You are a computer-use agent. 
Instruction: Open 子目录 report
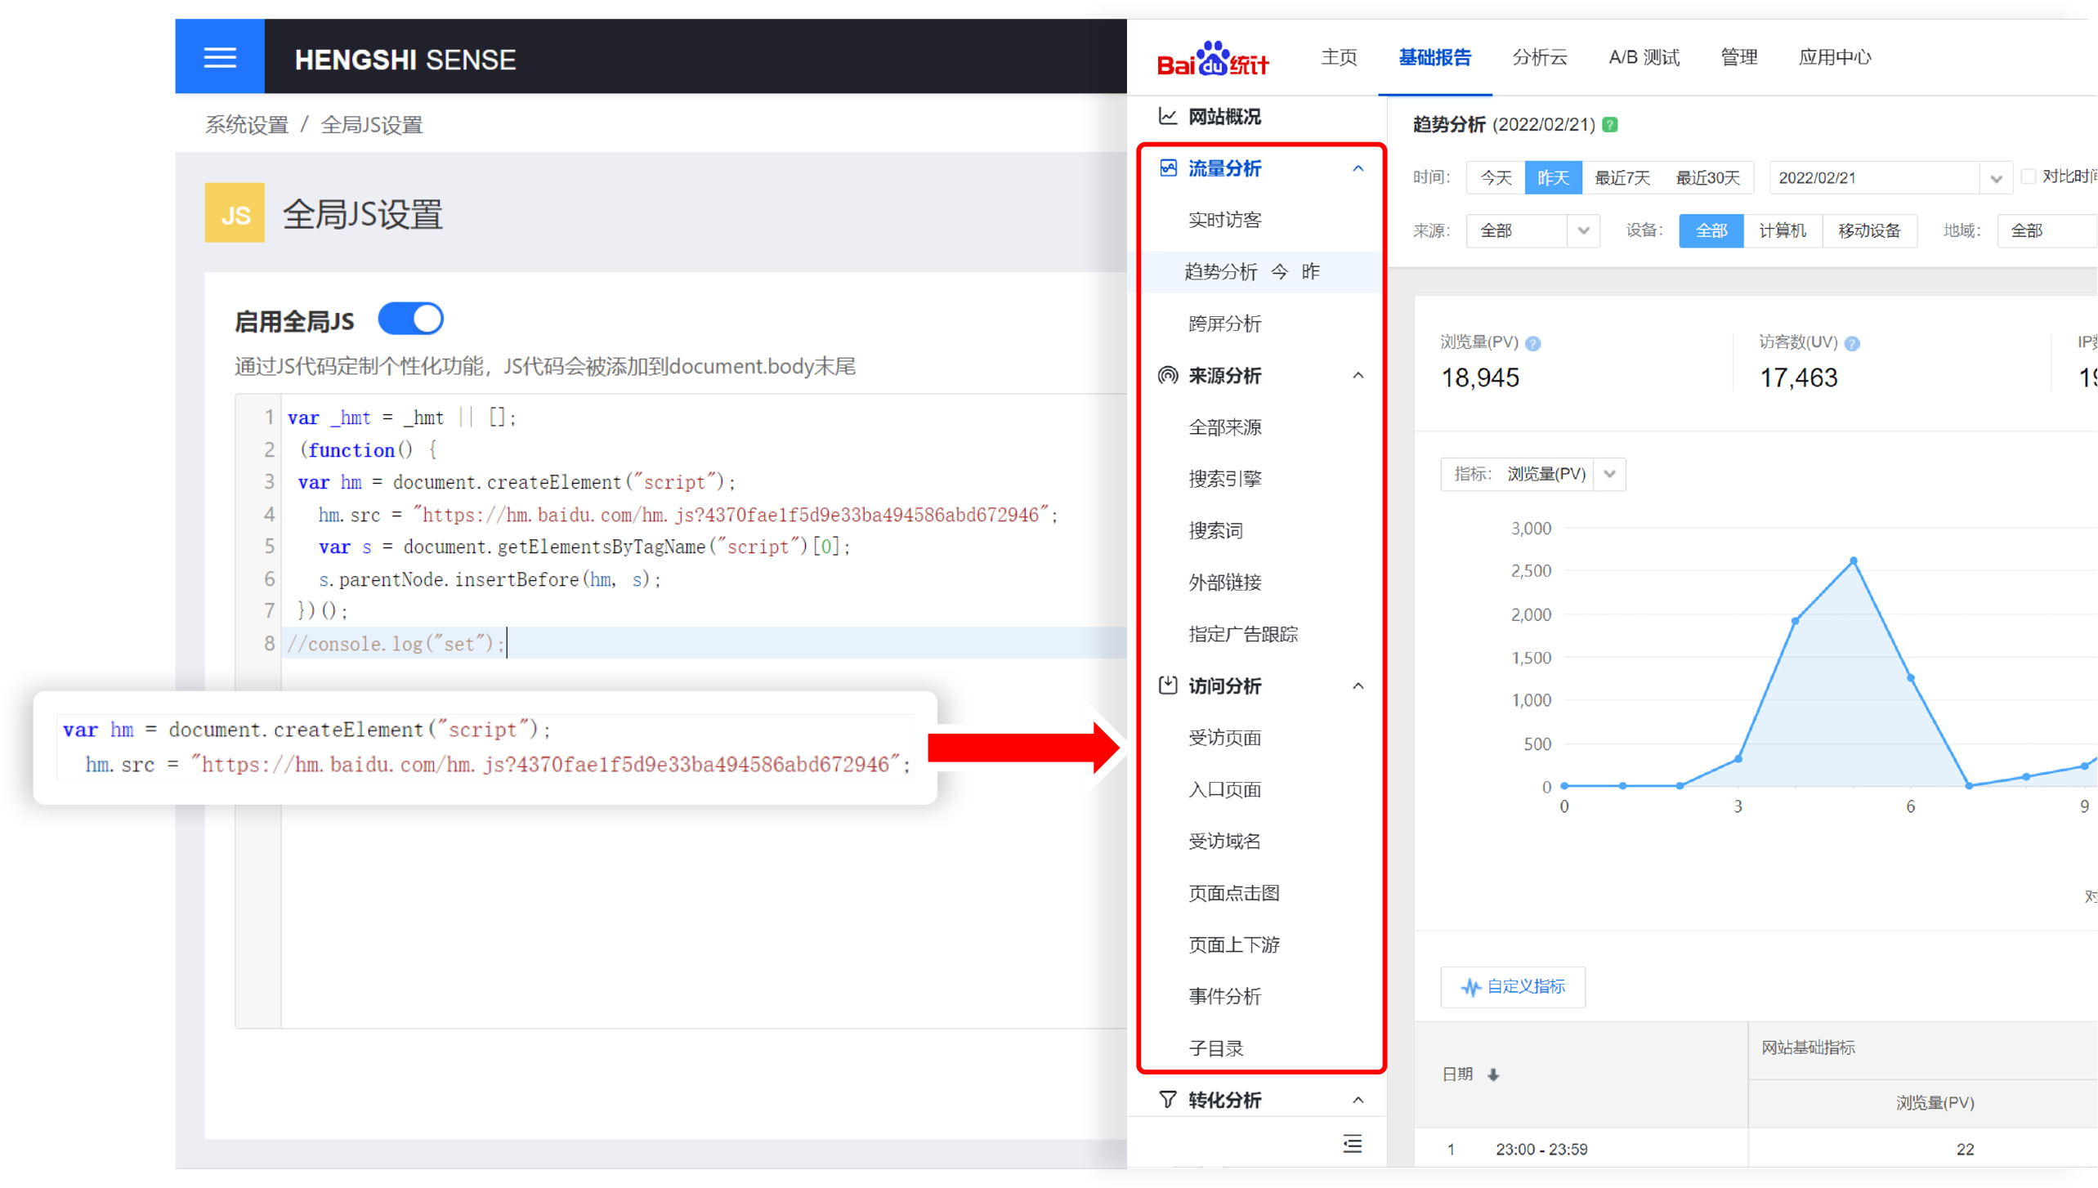point(1215,1048)
